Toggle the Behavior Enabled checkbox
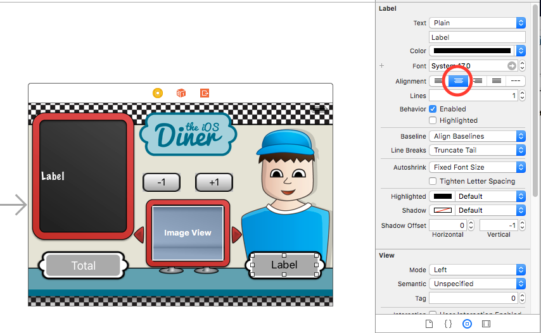Image resolution: width=541 pixels, height=333 pixels. 433,109
